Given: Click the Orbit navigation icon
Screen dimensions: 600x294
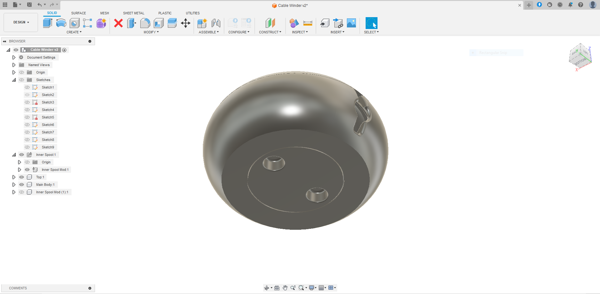Looking at the screenshot, I should pyautogui.click(x=267, y=288).
